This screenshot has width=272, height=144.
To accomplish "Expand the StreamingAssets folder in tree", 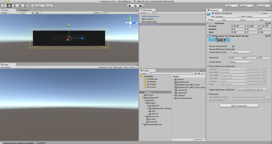I will pos(143,124).
